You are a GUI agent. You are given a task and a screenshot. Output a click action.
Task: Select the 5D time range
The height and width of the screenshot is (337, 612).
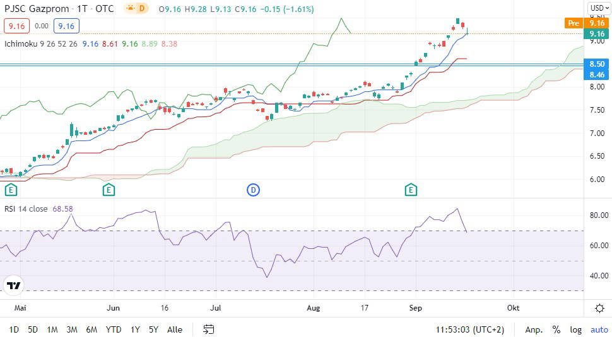[x=33, y=329]
